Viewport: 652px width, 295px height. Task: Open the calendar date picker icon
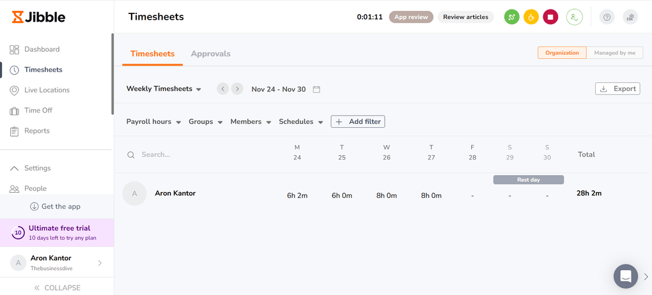pyautogui.click(x=316, y=89)
